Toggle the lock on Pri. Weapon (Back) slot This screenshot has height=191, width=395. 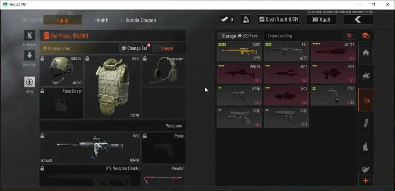pos(42,168)
